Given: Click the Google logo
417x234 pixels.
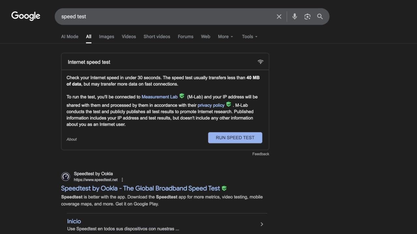Looking at the screenshot, I should [26, 16].
